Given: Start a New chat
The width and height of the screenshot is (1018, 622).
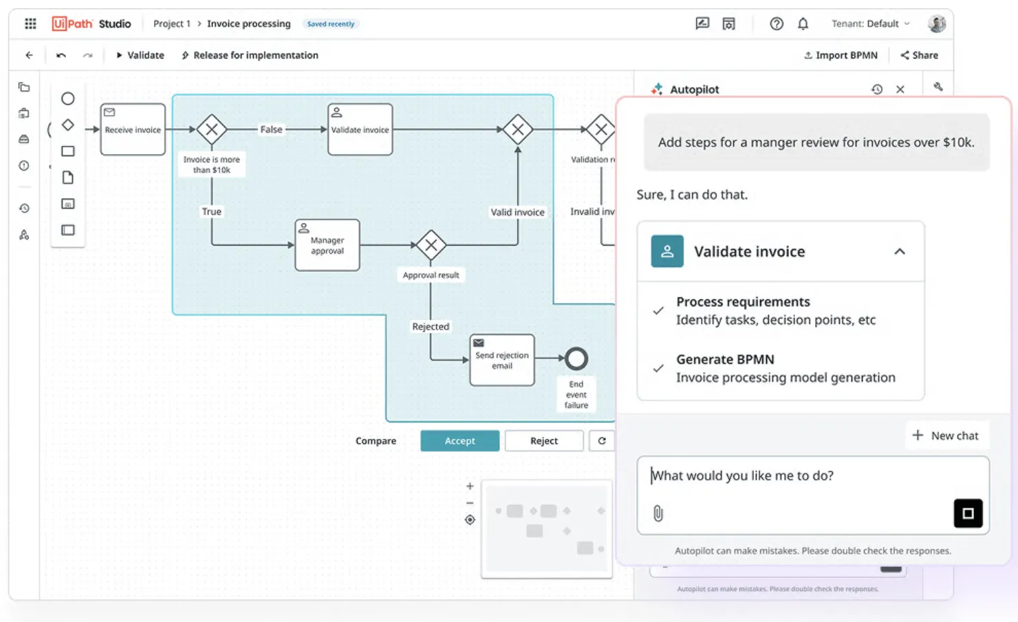Looking at the screenshot, I should point(946,436).
